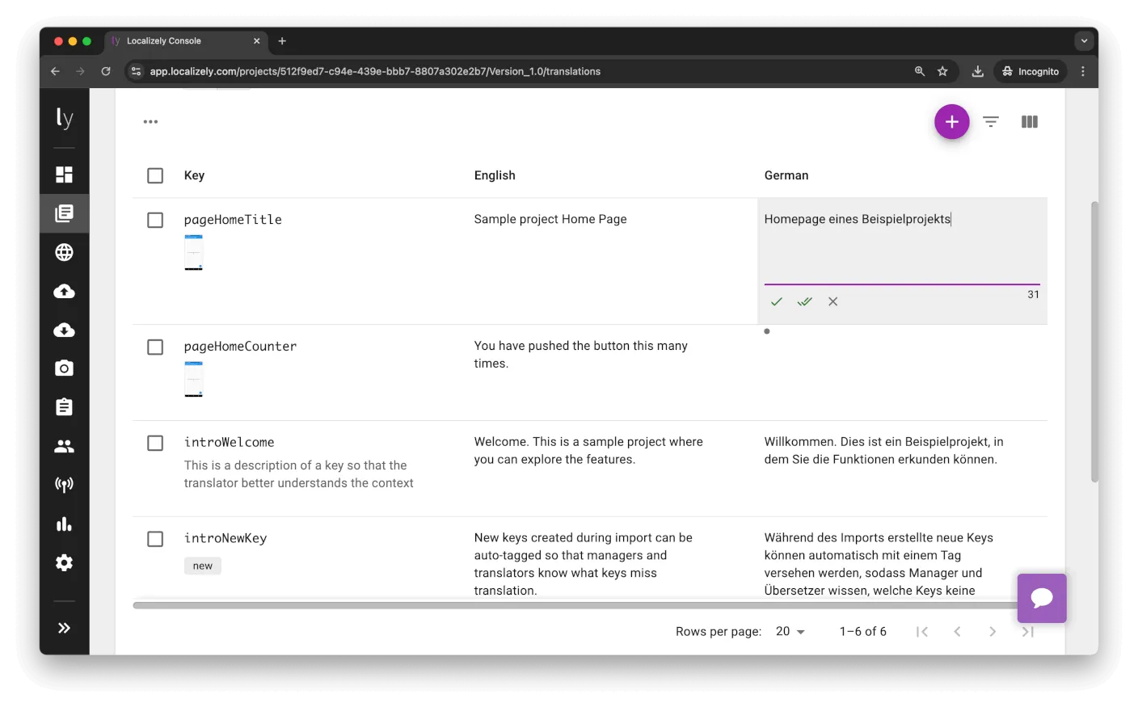Click the English text starting 'Welcome. This is a sample'
The height and width of the screenshot is (707, 1138).
(x=588, y=451)
